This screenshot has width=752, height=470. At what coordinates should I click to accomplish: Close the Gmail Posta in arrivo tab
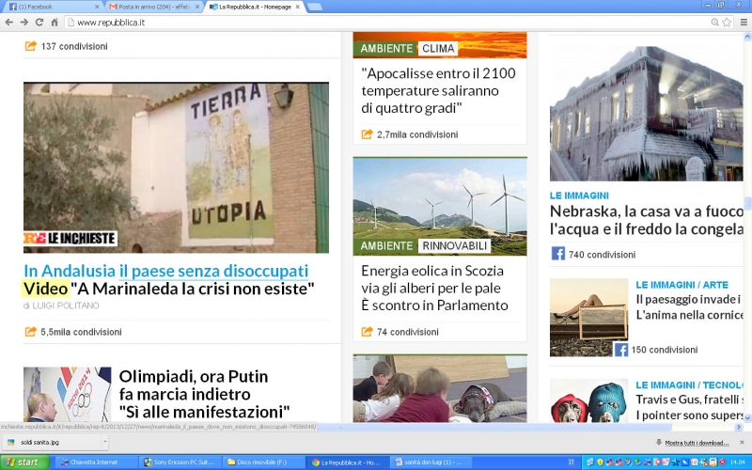point(197,7)
